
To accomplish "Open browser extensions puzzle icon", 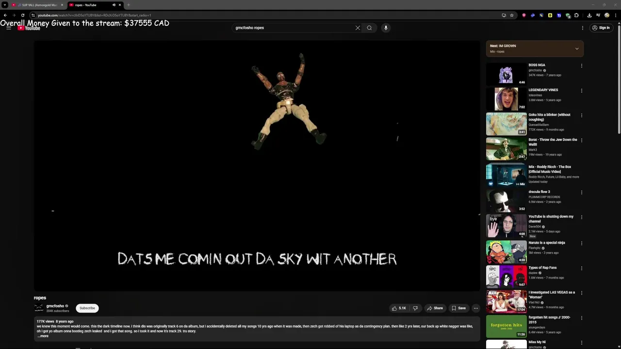I will 577,15.
